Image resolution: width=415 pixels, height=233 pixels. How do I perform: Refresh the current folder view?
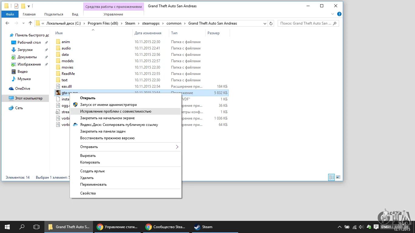point(271,23)
